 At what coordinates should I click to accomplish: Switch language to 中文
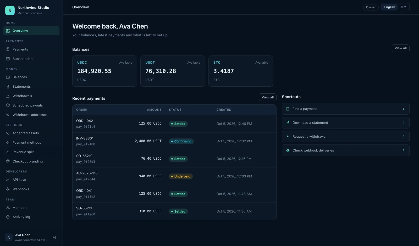(x=403, y=7)
